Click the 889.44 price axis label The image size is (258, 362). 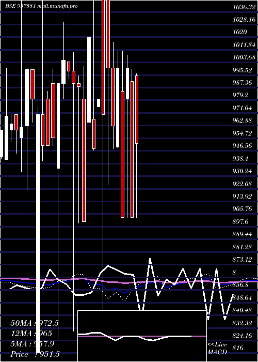pyautogui.click(x=242, y=235)
